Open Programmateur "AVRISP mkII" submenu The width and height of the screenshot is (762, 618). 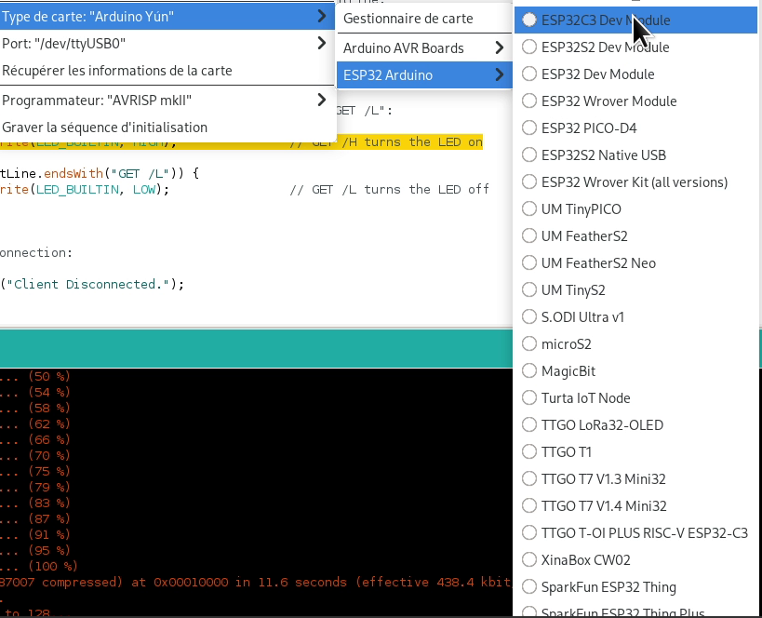[167, 101]
